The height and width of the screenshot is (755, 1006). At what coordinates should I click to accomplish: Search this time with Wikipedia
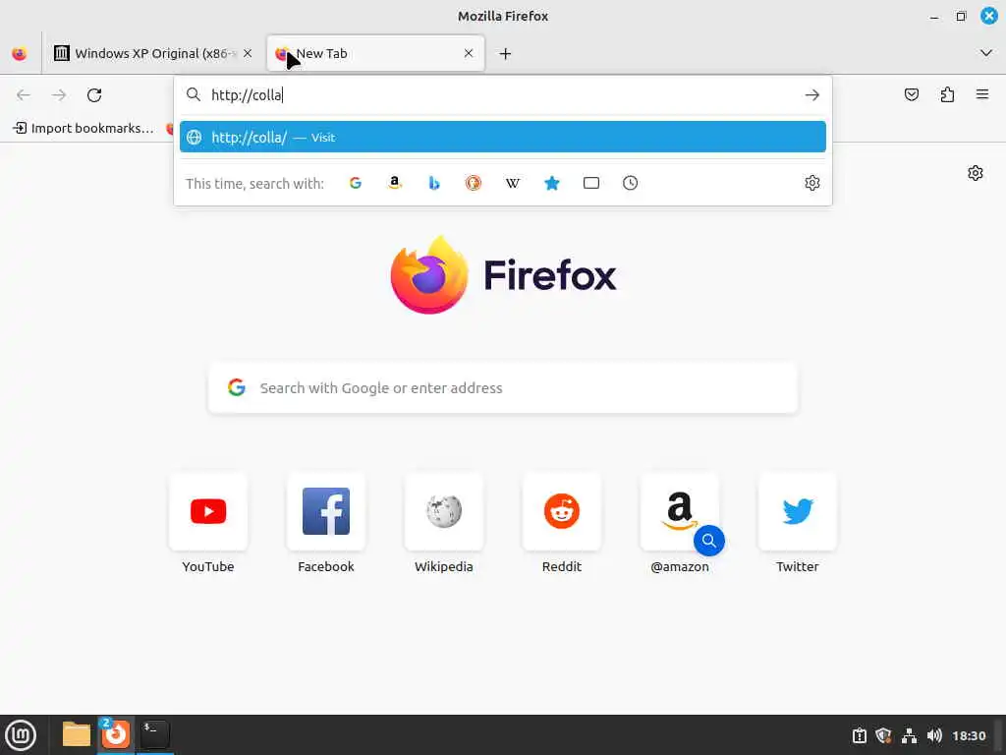point(513,183)
